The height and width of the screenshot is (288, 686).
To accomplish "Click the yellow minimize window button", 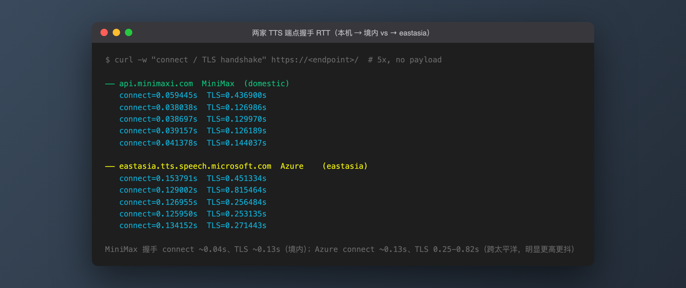I will [116, 32].
